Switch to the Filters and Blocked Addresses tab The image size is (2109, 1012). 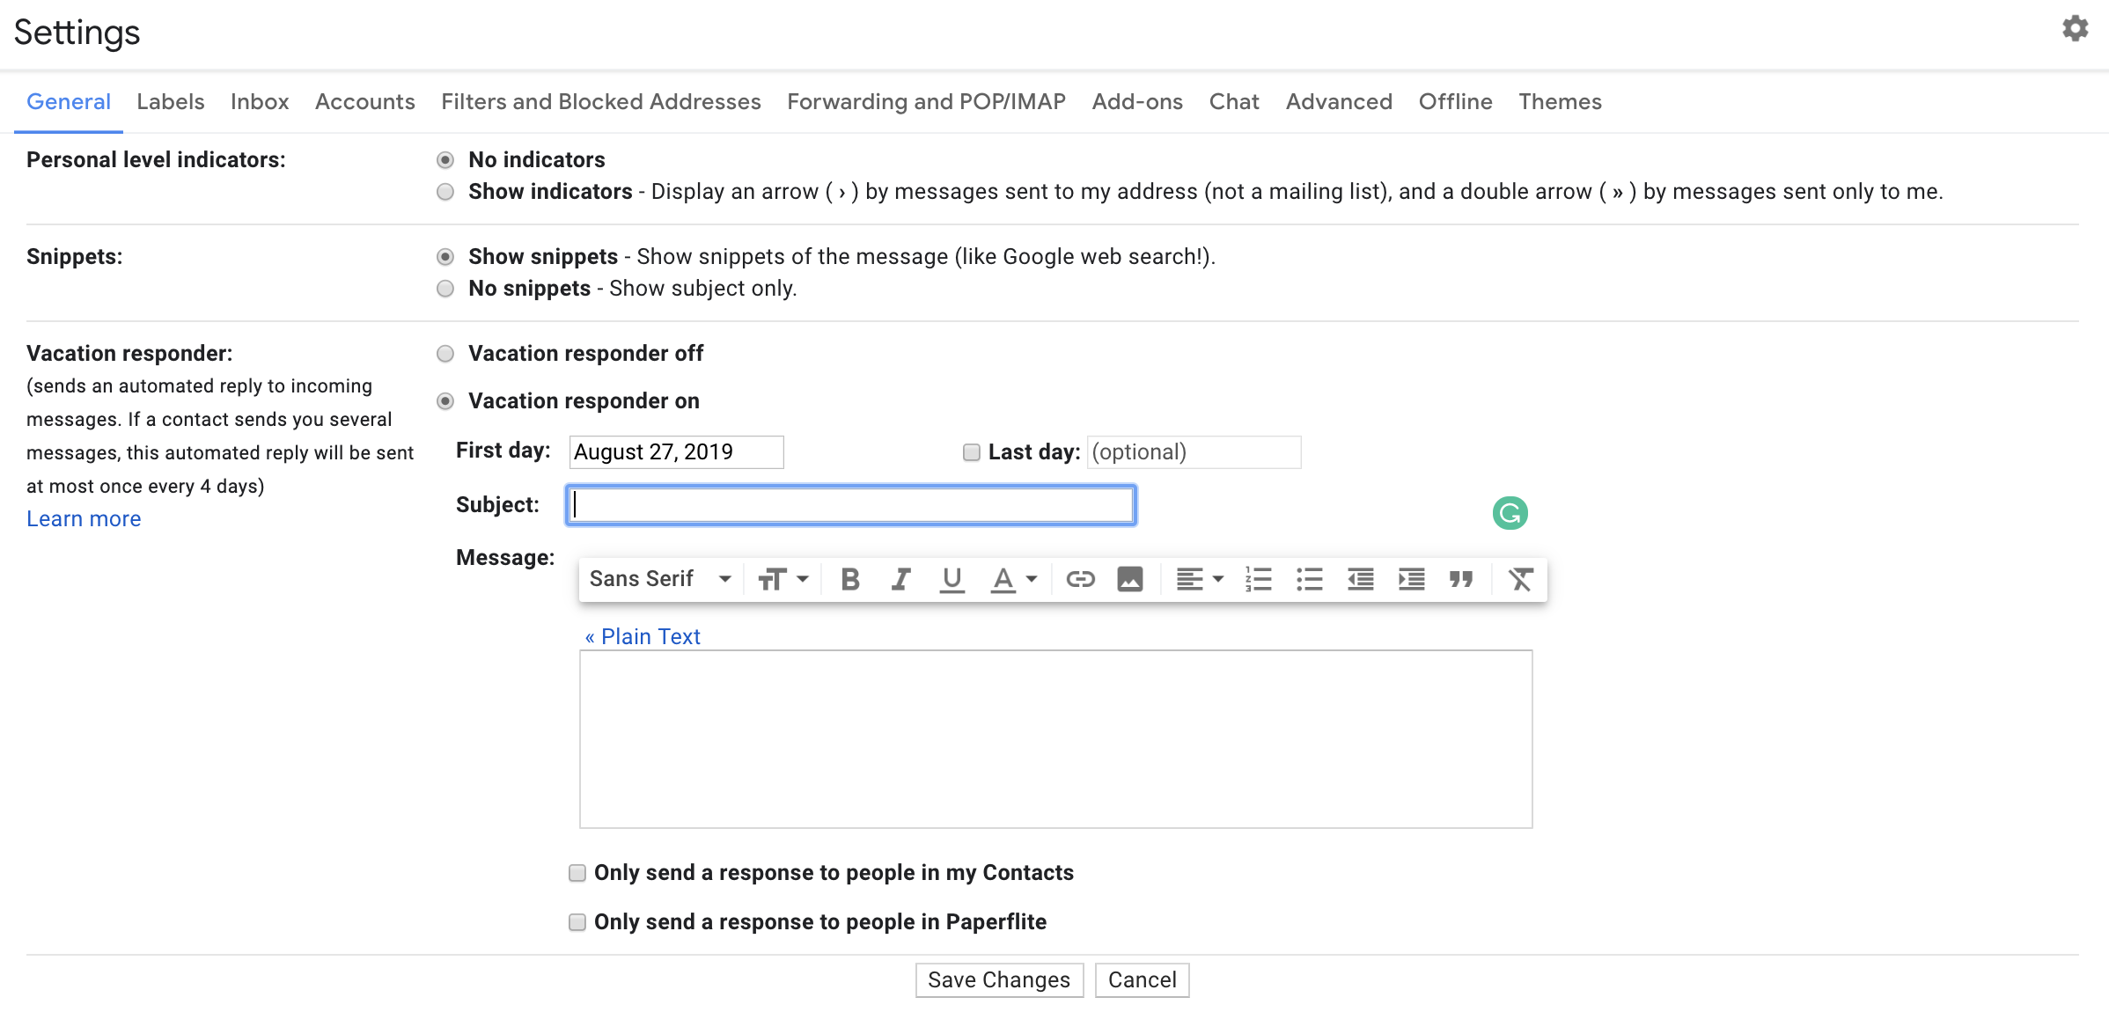[x=601, y=101]
